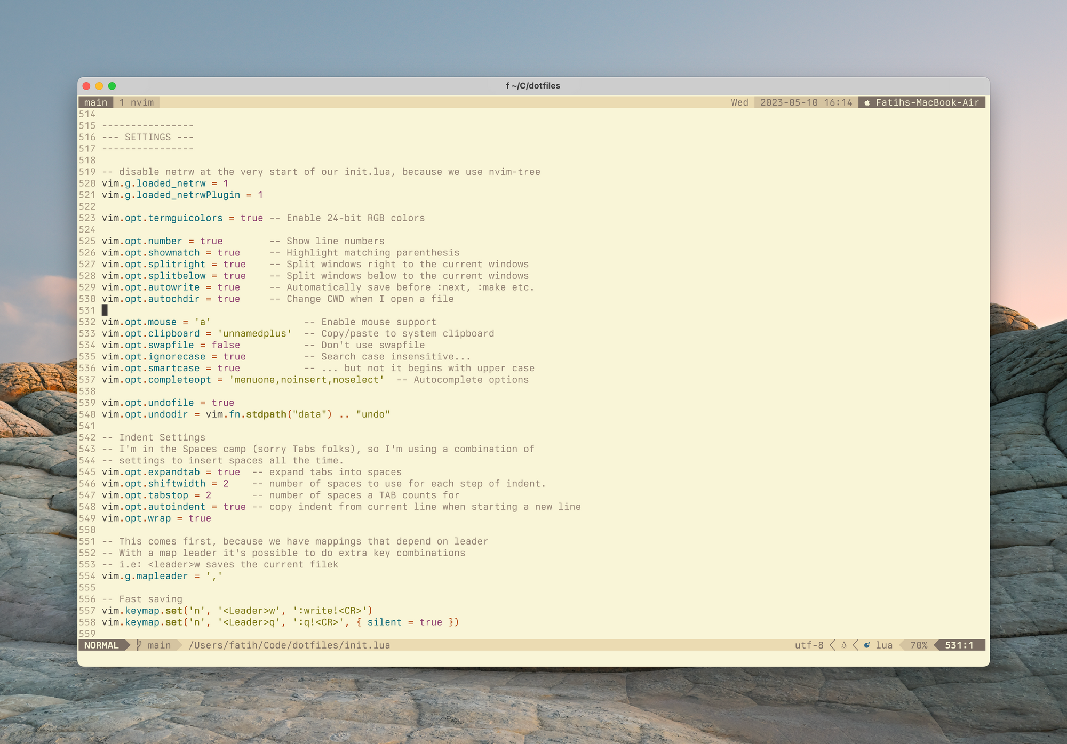1067x744 pixels.
Task: Click on vim.opt.termguicolors setting
Action: 182,218
